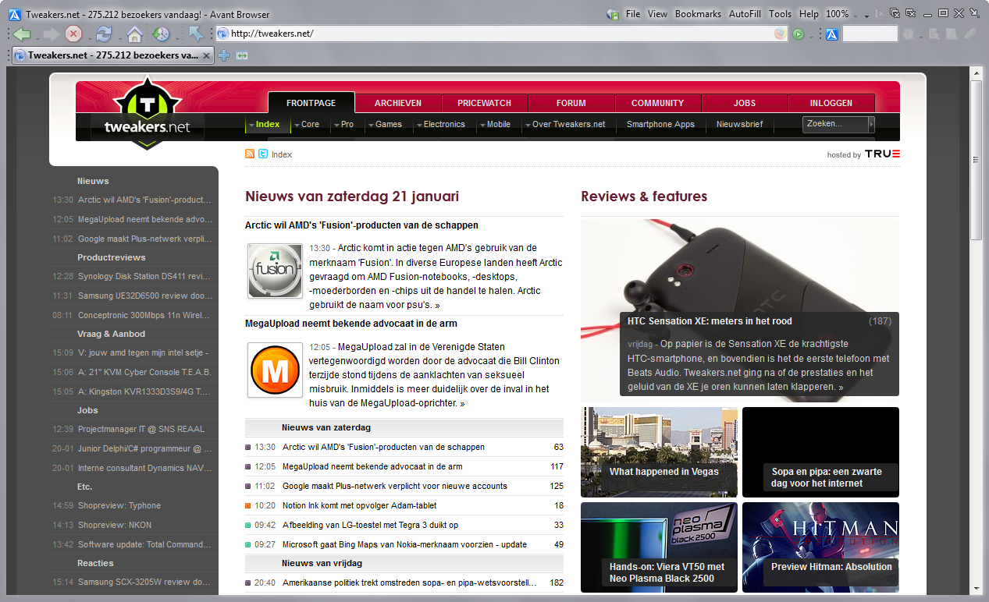Click the web search globe icon right of the search box
The width and height of the screenshot is (989, 602).
click(909, 34)
